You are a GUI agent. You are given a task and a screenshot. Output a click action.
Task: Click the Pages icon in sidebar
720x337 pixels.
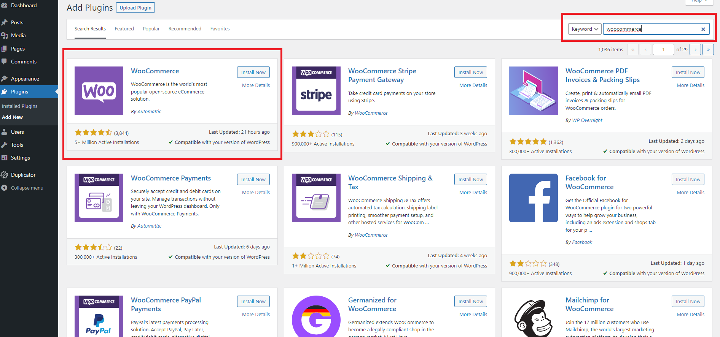tap(4, 49)
